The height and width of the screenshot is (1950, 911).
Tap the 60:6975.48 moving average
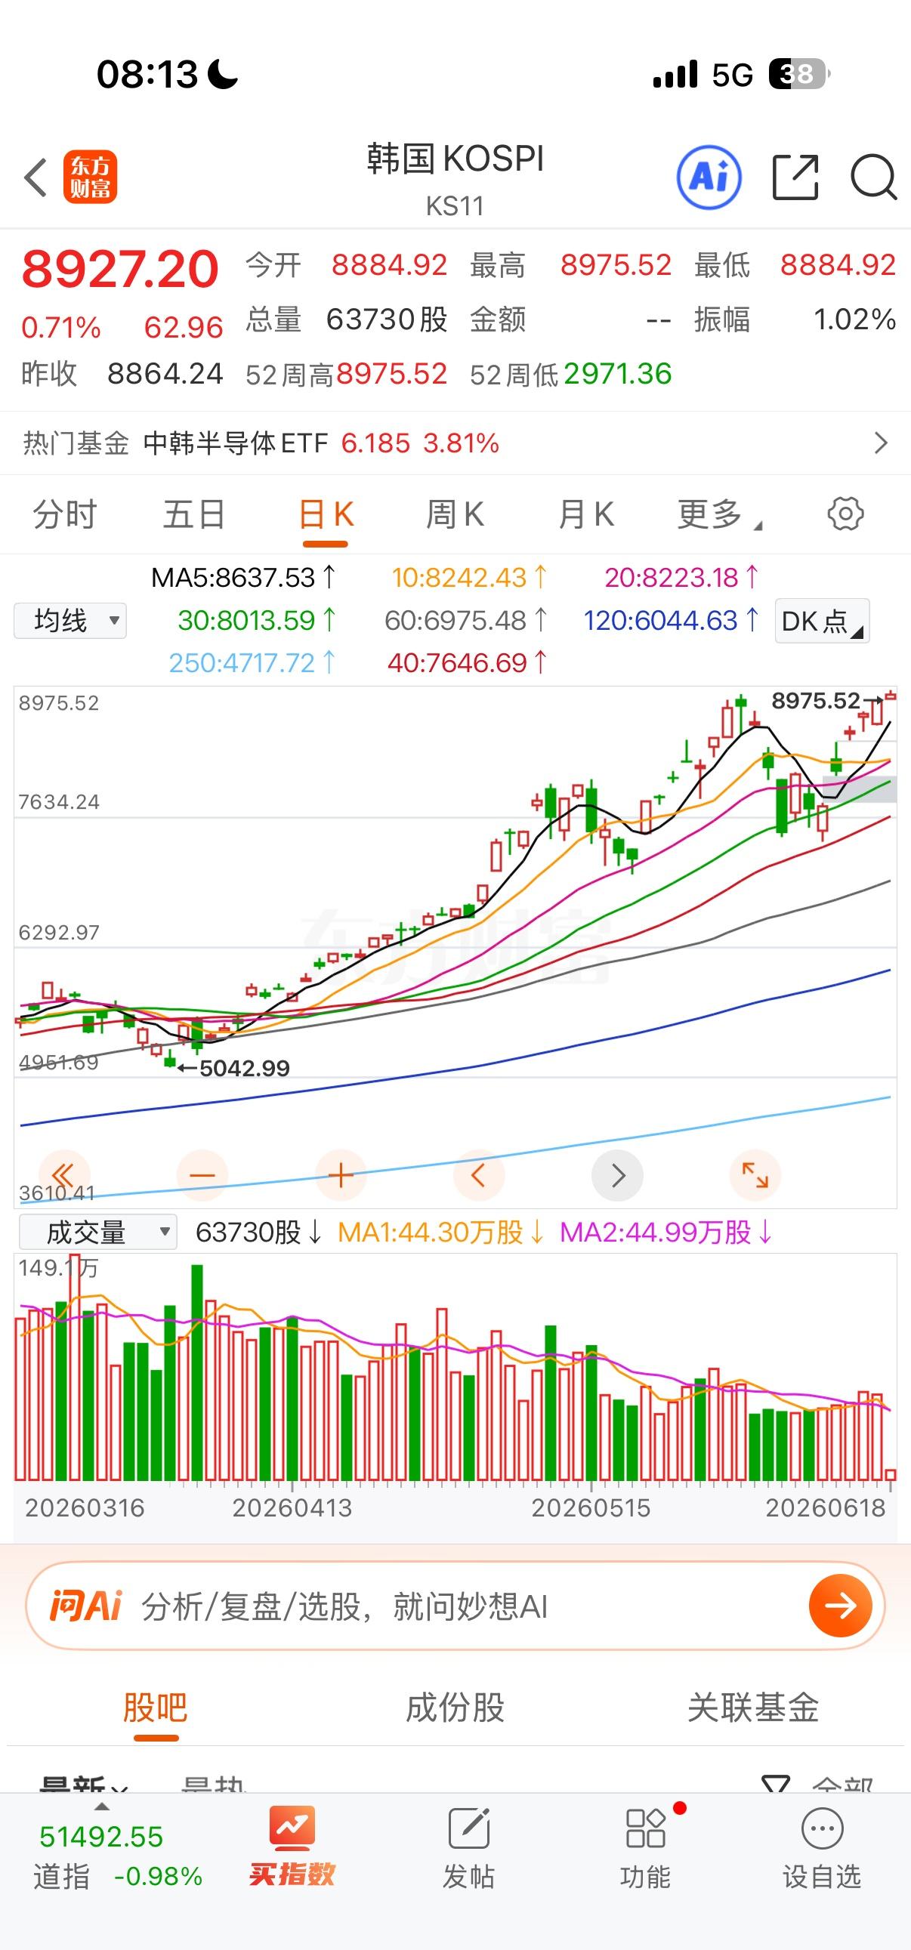[465, 621]
